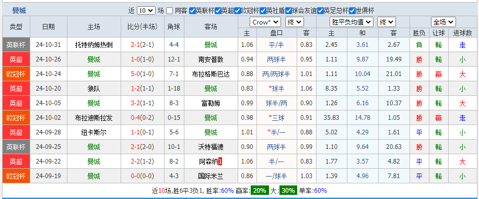The image size is (479, 199).
Task: Uncheck the 英社盾 filter checkbox
Action: click(263, 10)
